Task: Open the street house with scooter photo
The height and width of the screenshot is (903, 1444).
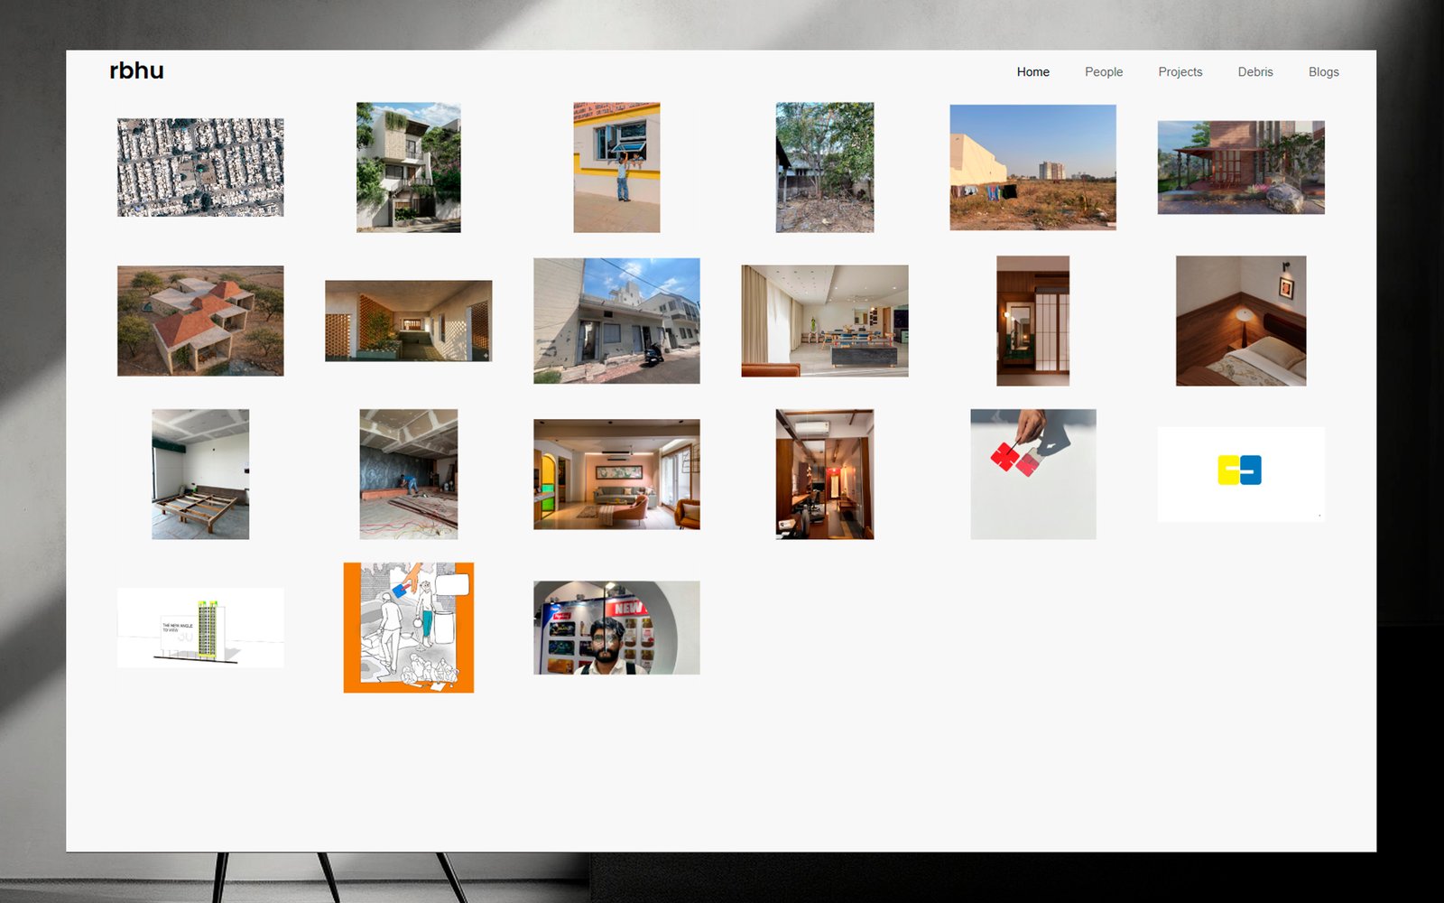Action: pyautogui.click(x=616, y=321)
